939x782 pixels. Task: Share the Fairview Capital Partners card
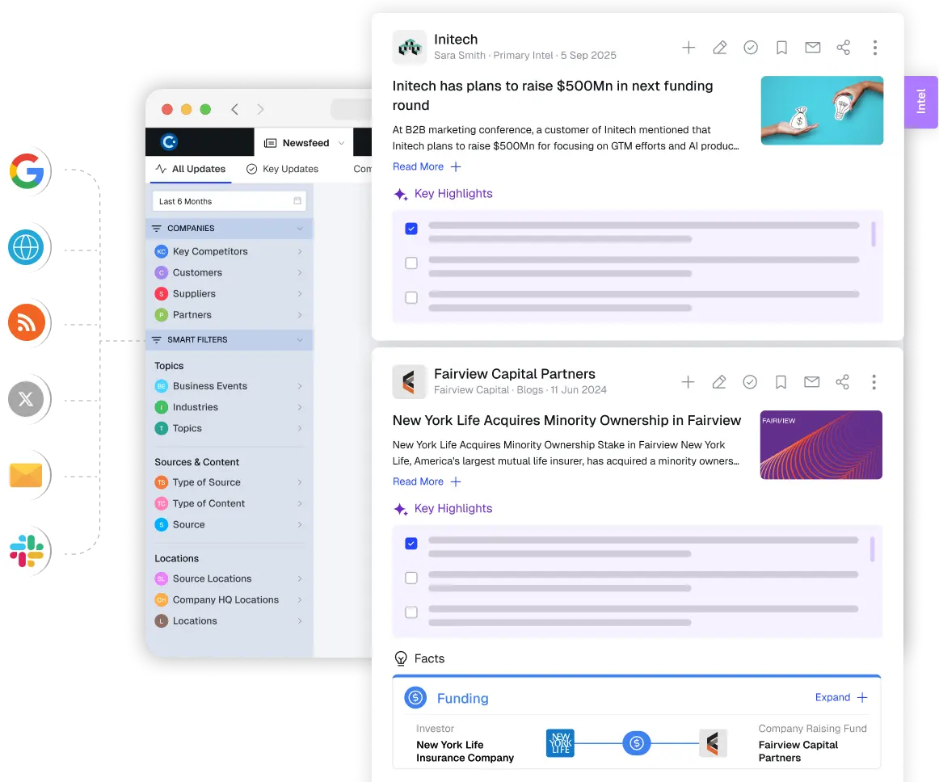coord(843,382)
